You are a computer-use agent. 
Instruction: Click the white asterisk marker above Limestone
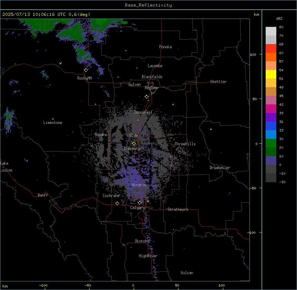pos(53,119)
